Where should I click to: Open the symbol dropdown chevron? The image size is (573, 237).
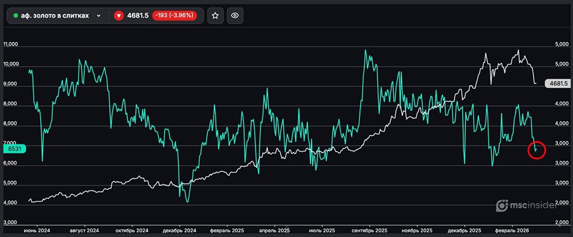point(99,16)
